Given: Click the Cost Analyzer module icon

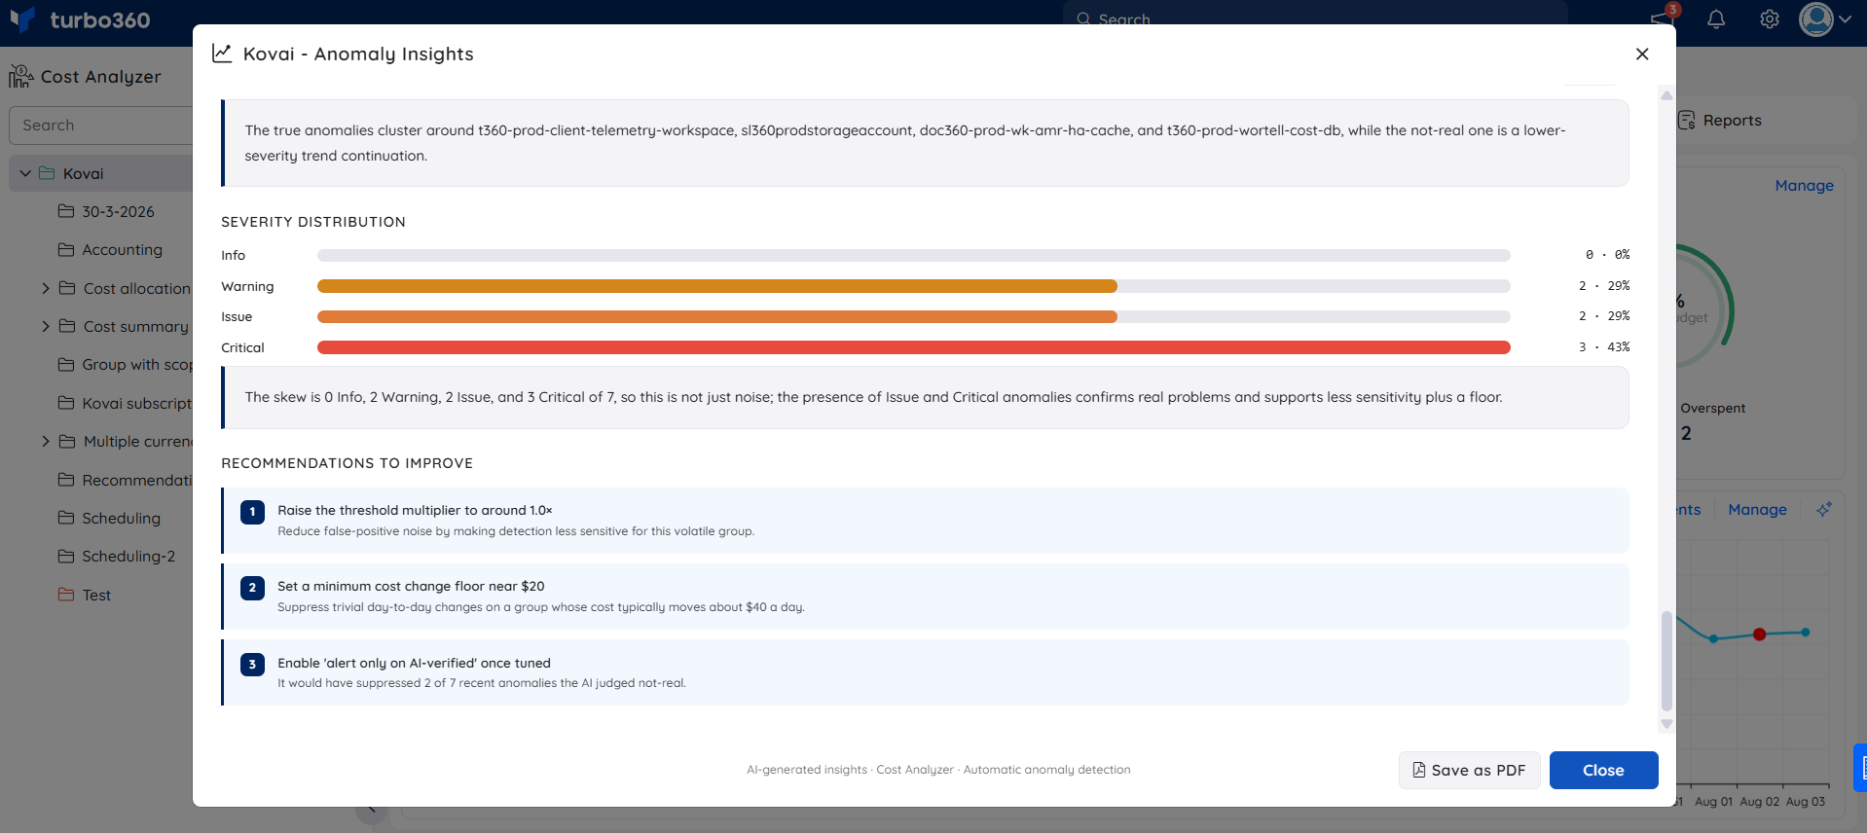Looking at the screenshot, I should tap(20, 76).
